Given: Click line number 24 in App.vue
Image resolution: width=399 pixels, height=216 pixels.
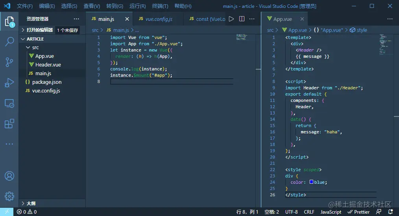Looking at the screenshot, I should coord(272,182).
